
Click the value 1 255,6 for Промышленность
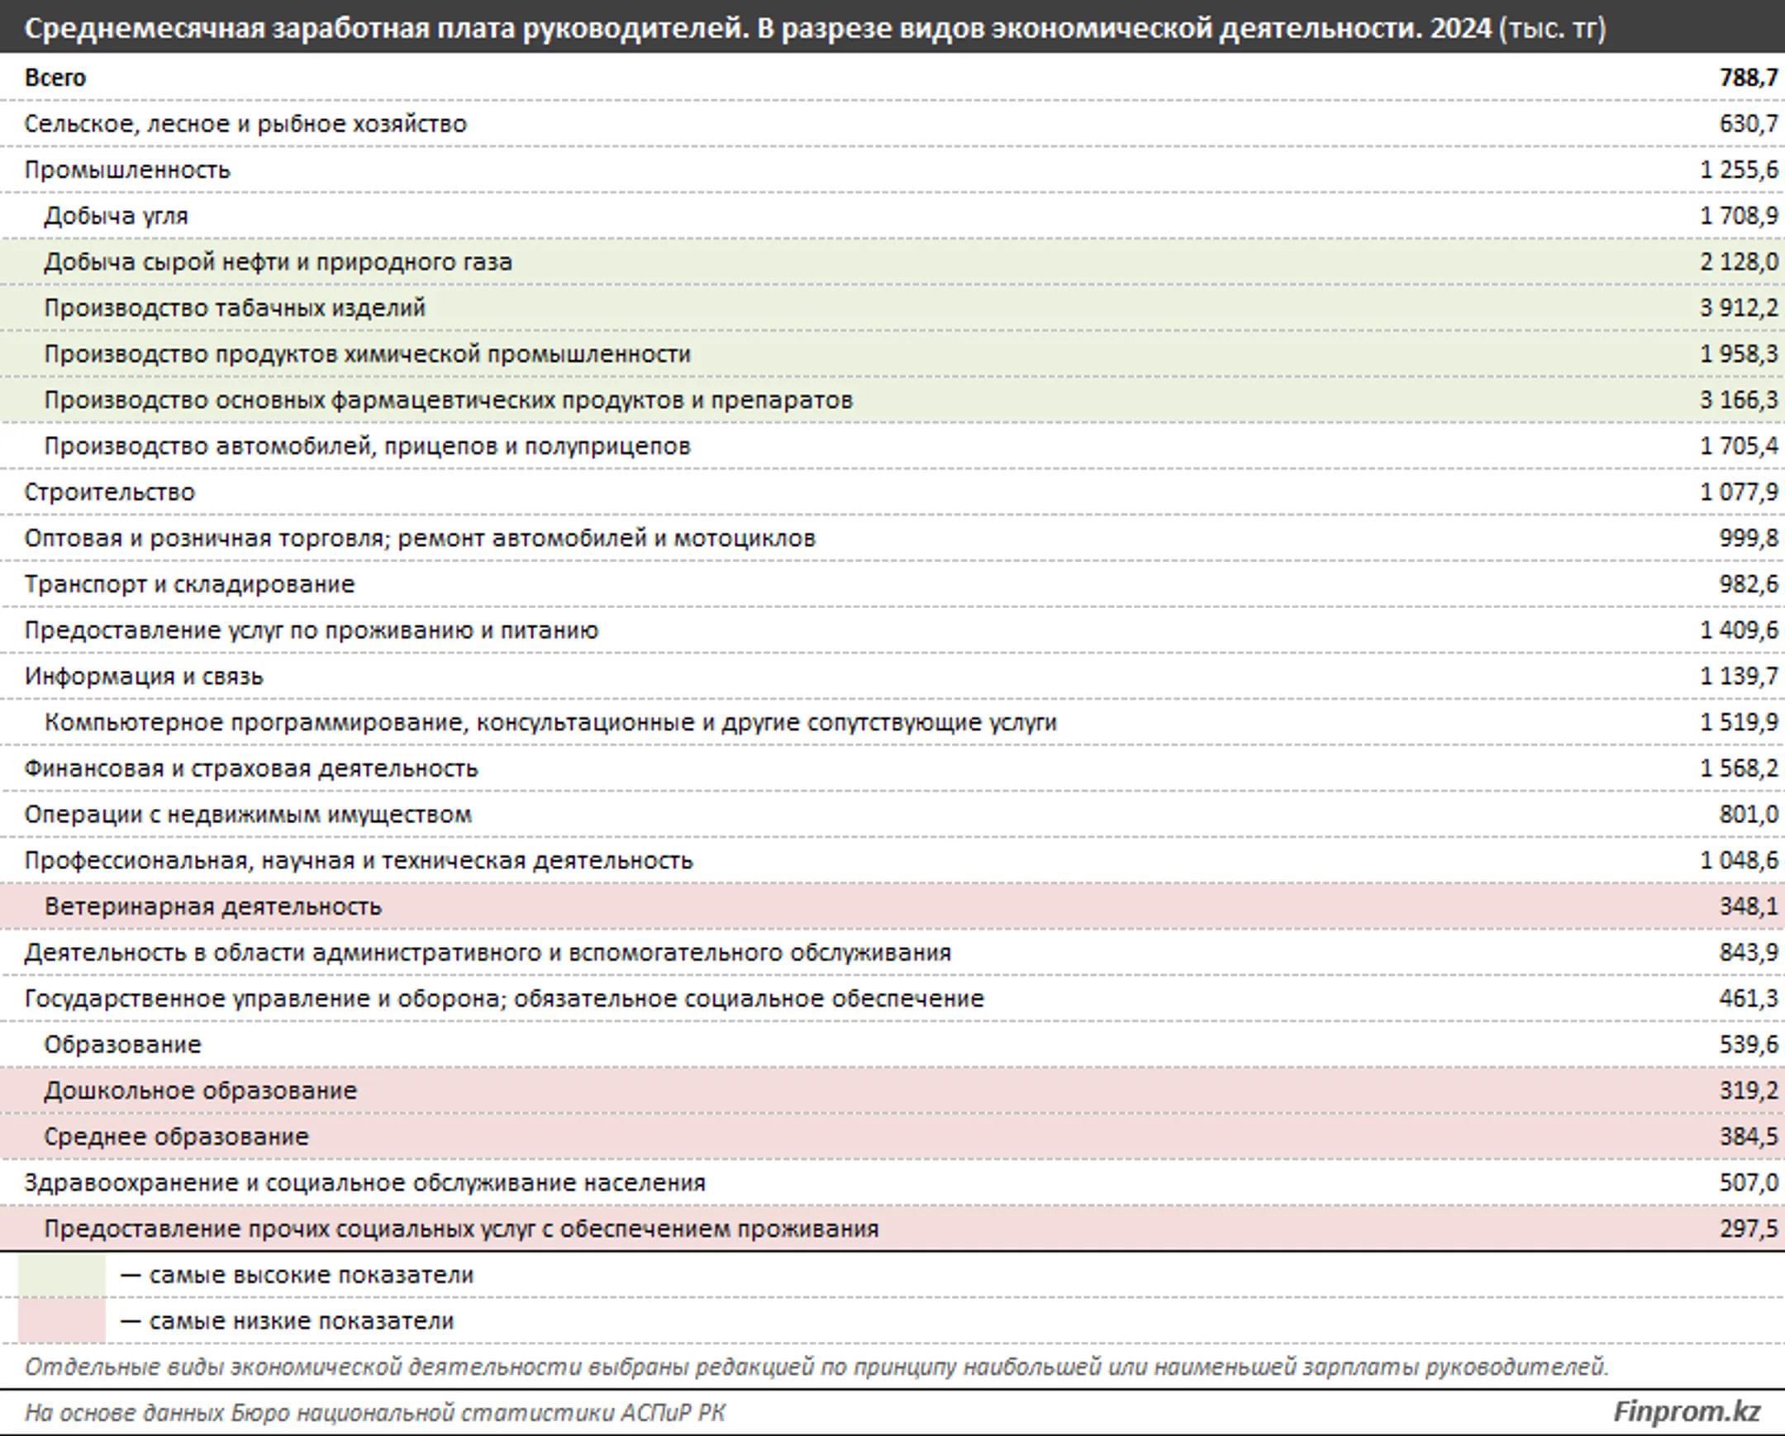point(1739,170)
